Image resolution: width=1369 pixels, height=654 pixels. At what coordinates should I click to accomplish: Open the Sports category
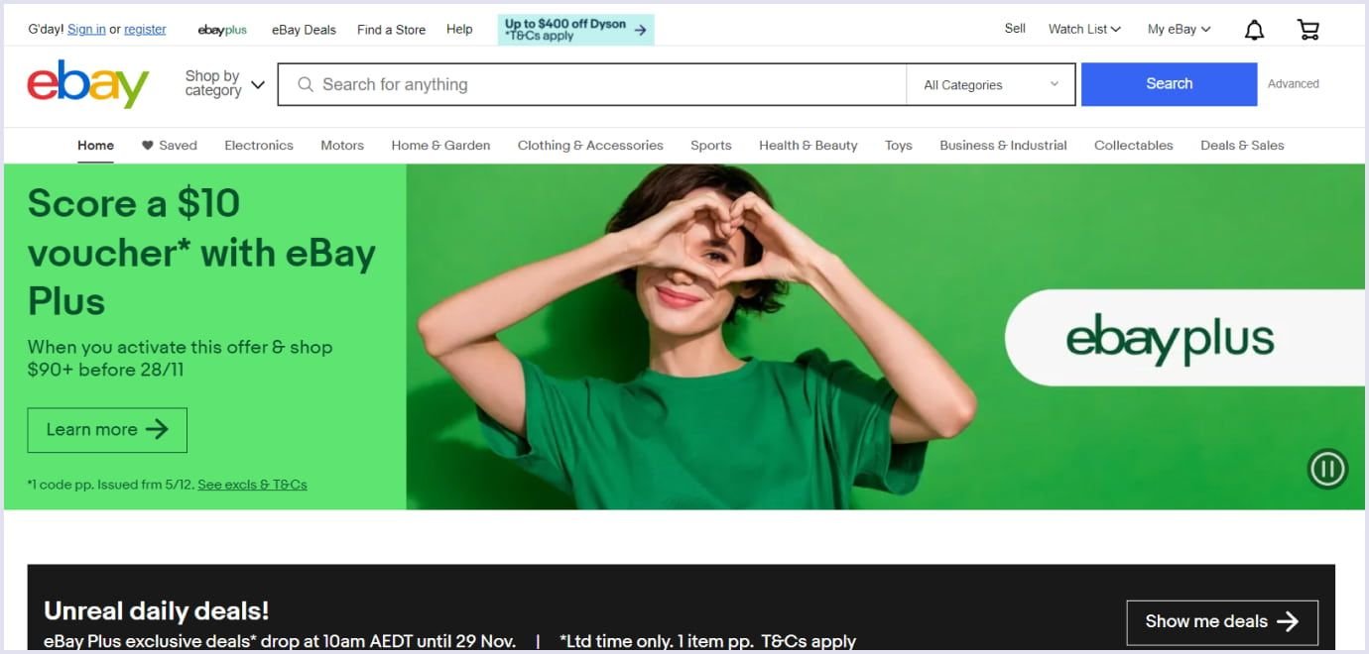(711, 145)
